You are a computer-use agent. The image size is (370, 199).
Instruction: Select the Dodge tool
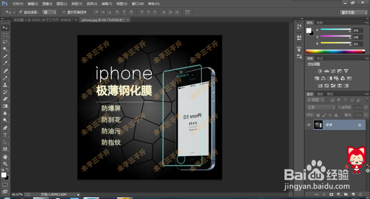click(x=5, y=120)
